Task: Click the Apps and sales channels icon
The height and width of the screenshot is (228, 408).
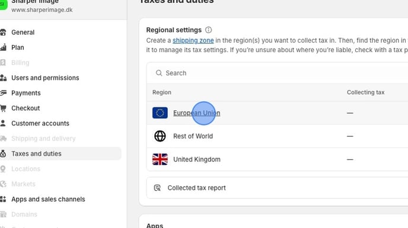Action: [x=3, y=199]
